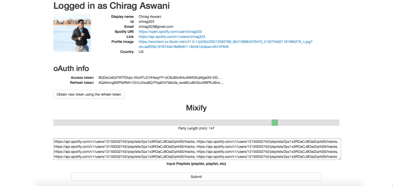Image resolution: width=393 pixels, height=186 pixels.
Task: Click the Mixify heading
Action: (196, 108)
